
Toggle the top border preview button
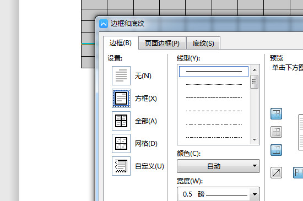tap(276, 114)
